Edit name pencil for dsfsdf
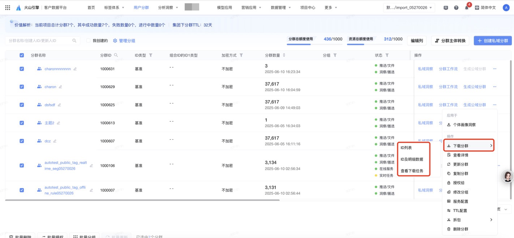Image resolution: width=514 pixels, height=238 pixels. (x=59, y=105)
